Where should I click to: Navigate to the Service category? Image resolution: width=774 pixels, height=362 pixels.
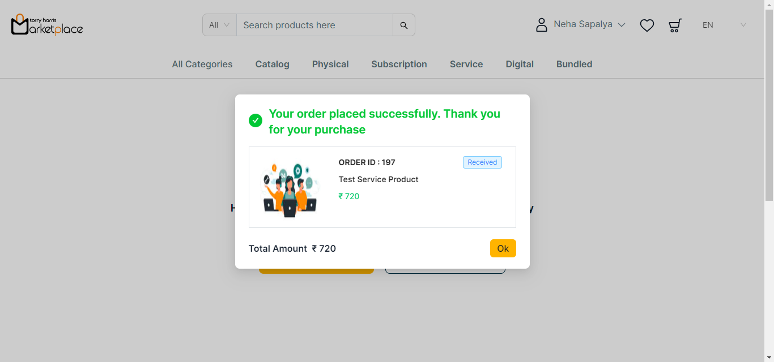coord(466,64)
